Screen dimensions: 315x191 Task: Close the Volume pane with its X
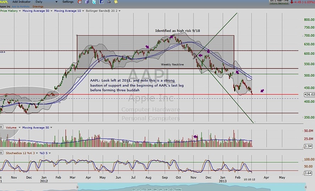(x=1, y=127)
